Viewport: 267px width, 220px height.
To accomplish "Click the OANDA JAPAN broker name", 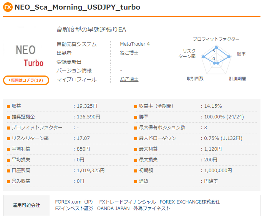I will 113,209.
